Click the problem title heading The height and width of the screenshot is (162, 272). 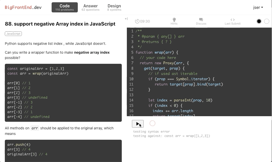(60, 24)
